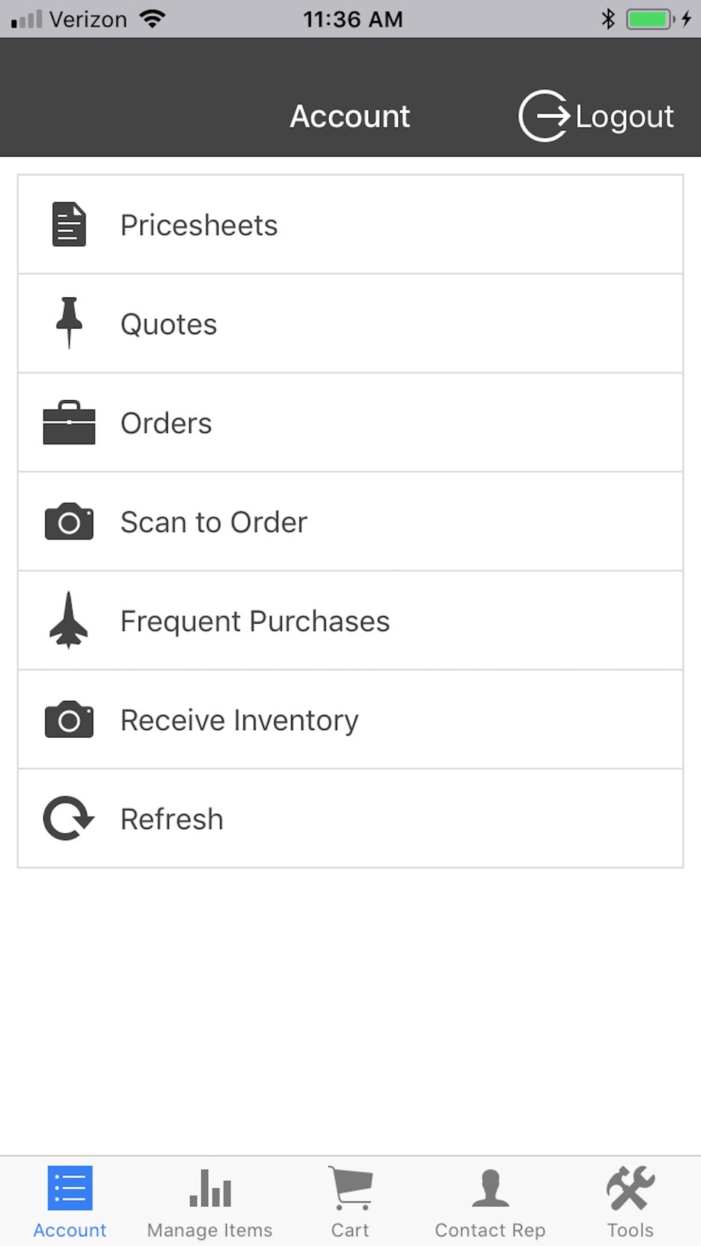Open the Cart tab

(x=350, y=1201)
